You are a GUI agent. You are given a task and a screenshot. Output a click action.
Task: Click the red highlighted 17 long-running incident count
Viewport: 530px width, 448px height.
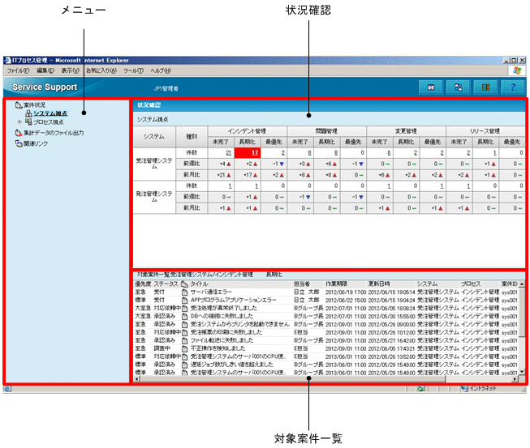pos(255,153)
